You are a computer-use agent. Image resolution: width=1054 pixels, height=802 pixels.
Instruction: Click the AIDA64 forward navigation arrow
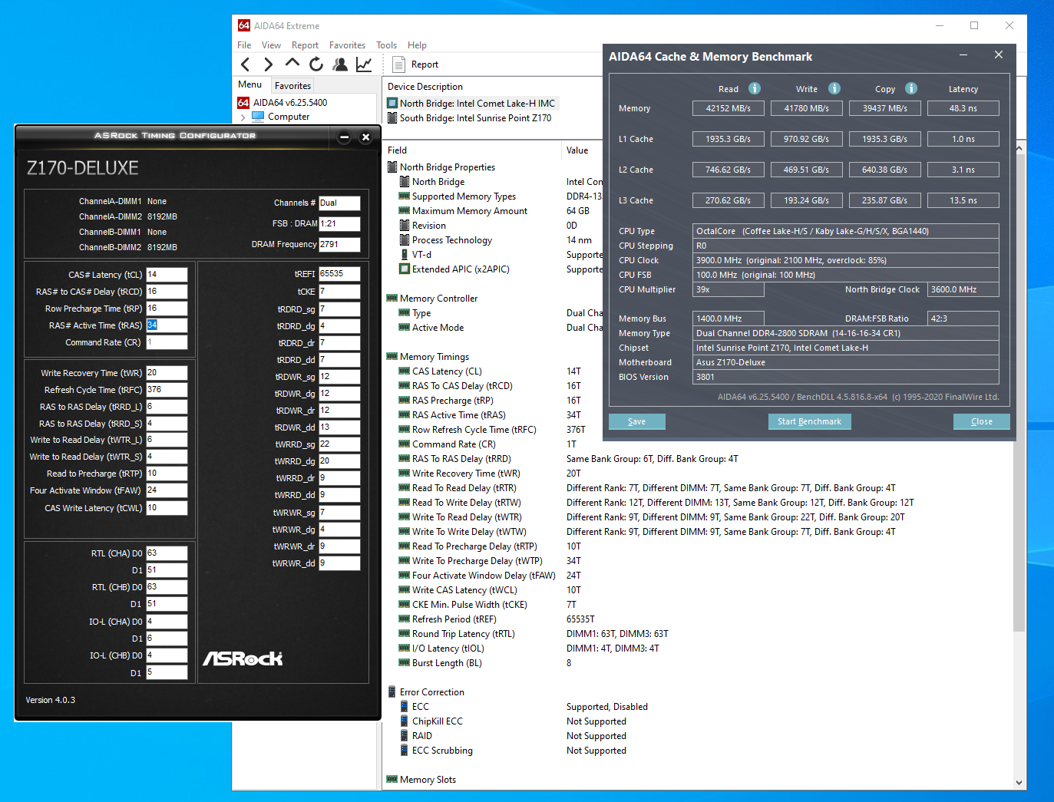[x=269, y=64]
